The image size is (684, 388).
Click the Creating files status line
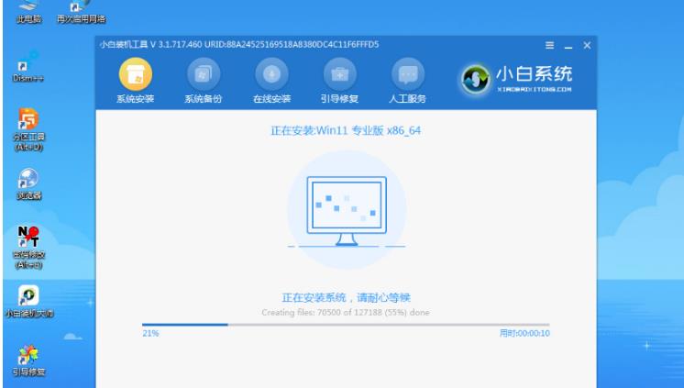pos(346,313)
